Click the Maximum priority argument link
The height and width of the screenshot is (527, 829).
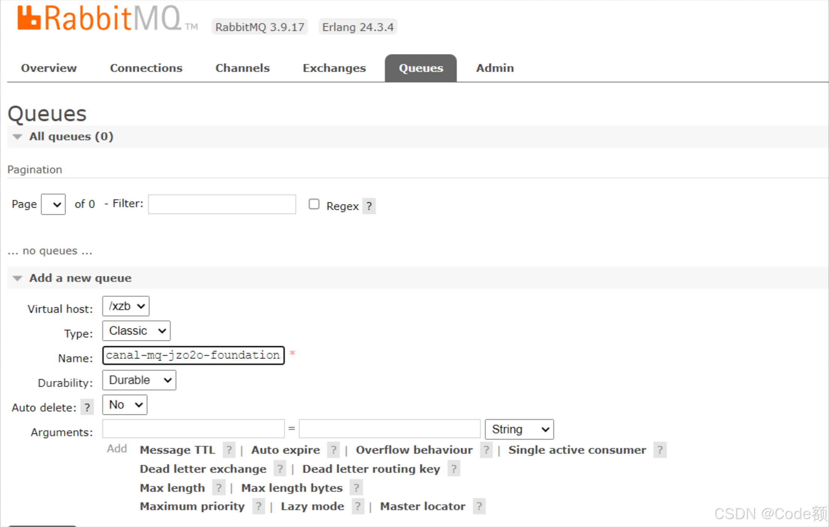[192, 506]
